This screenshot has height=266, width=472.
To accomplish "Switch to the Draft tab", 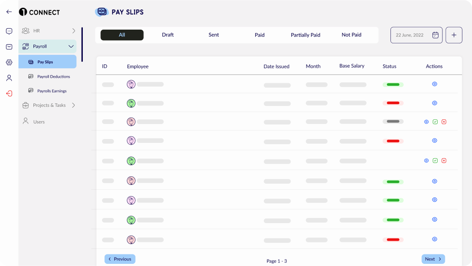I will (168, 35).
